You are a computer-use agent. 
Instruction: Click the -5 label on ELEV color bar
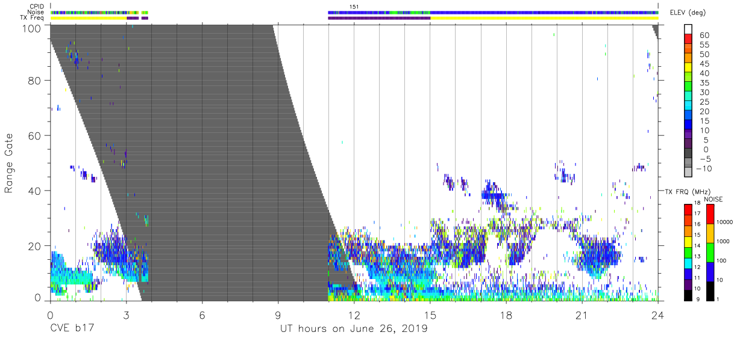pos(704,159)
